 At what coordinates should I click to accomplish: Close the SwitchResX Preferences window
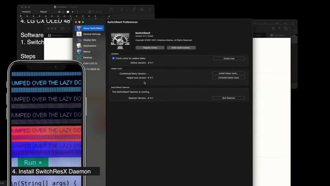click(76, 22)
